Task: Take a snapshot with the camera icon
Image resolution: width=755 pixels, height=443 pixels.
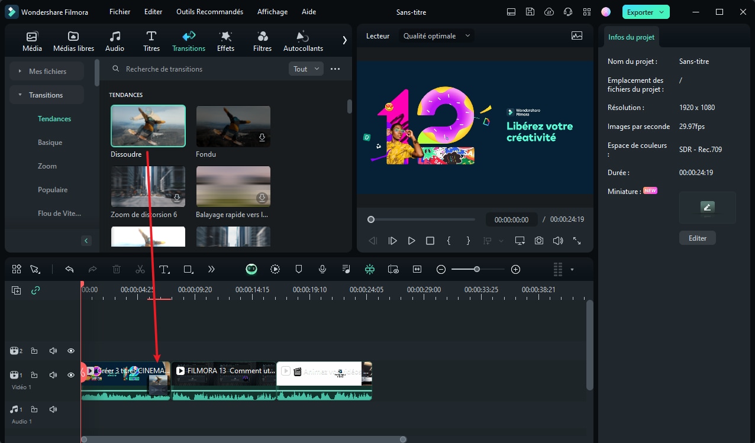Action: [539, 241]
